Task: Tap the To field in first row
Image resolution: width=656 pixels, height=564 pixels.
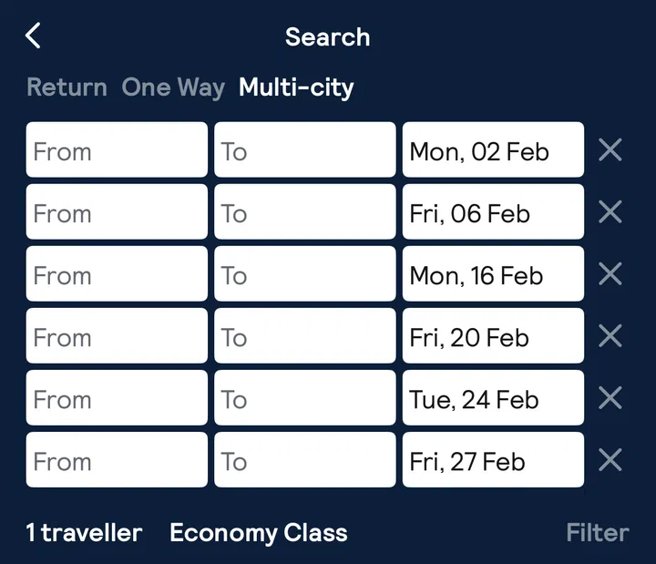Action: pyautogui.click(x=305, y=150)
